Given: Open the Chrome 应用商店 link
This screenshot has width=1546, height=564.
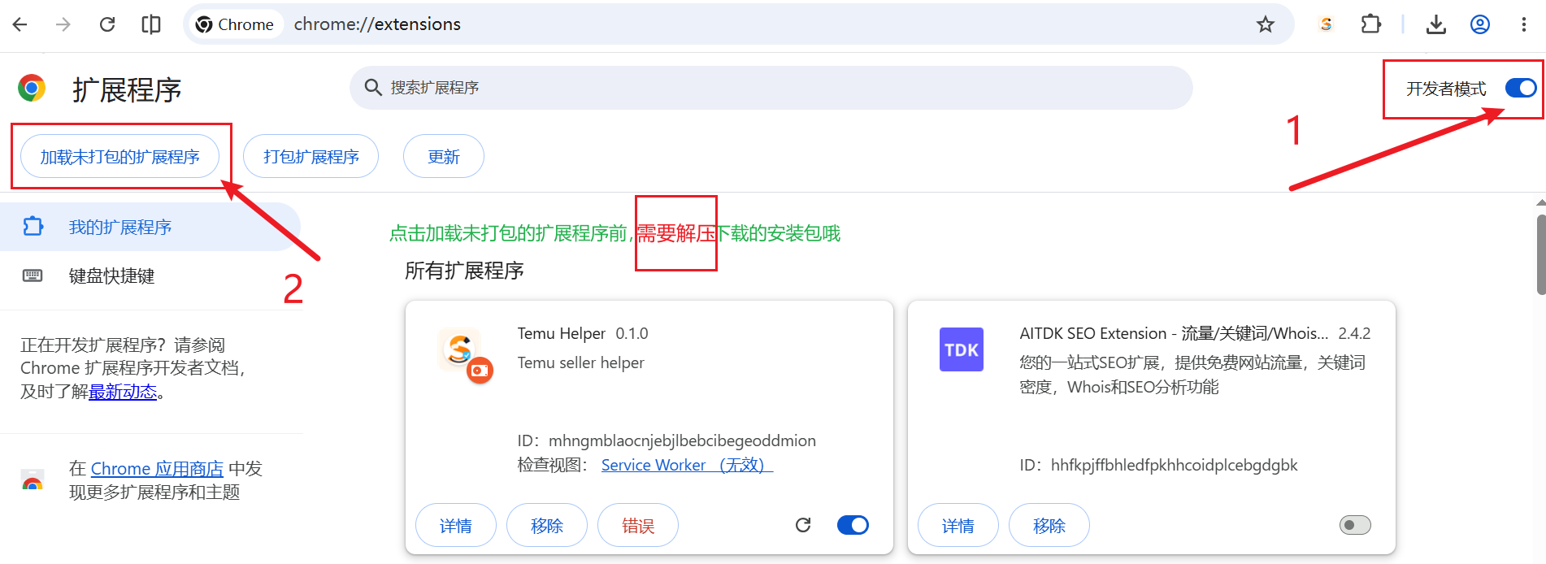Looking at the screenshot, I should (x=157, y=469).
